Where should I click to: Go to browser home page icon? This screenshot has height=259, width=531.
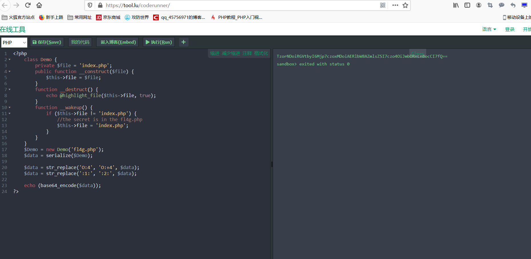39,5
